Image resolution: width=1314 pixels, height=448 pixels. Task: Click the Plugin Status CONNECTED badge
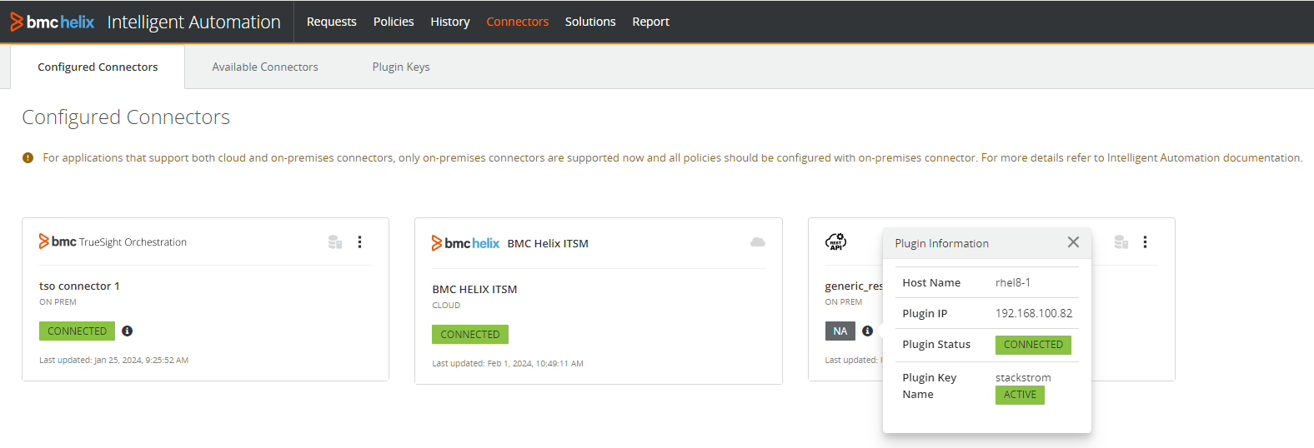click(x=1033, y=345)
